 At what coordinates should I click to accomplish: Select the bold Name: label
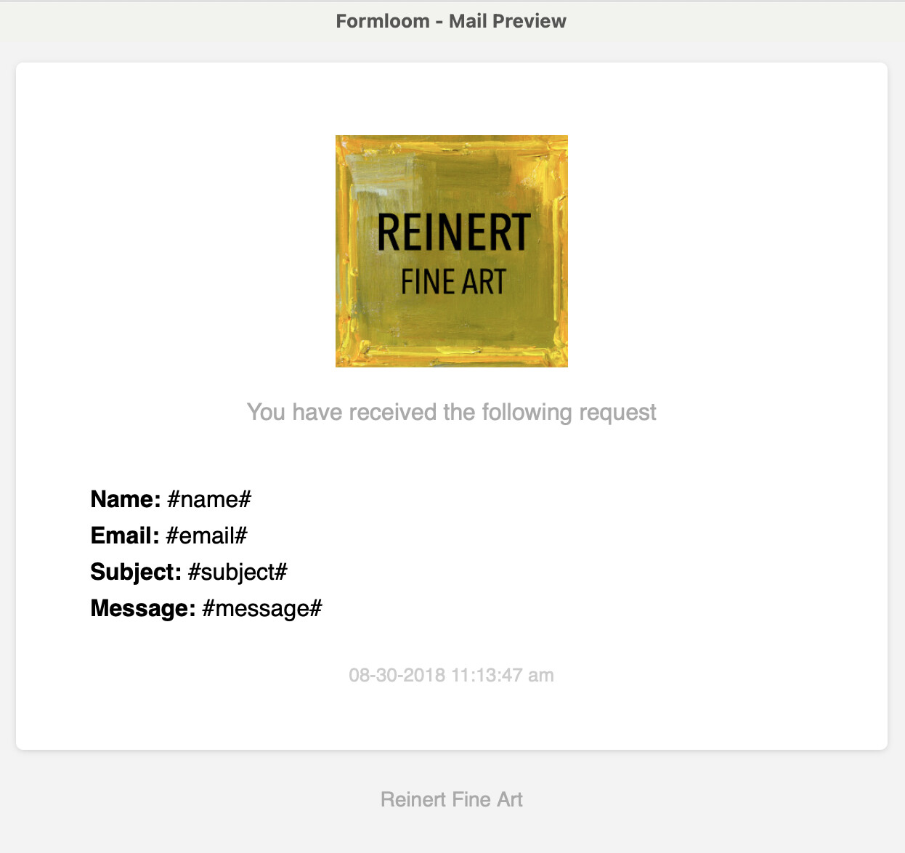point(125,499)
